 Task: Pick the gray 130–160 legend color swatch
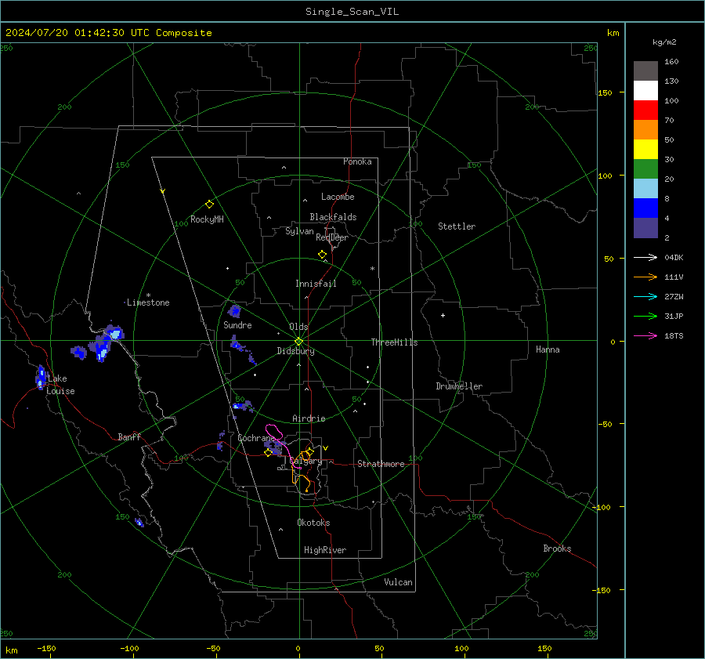[x=645, y=71]
